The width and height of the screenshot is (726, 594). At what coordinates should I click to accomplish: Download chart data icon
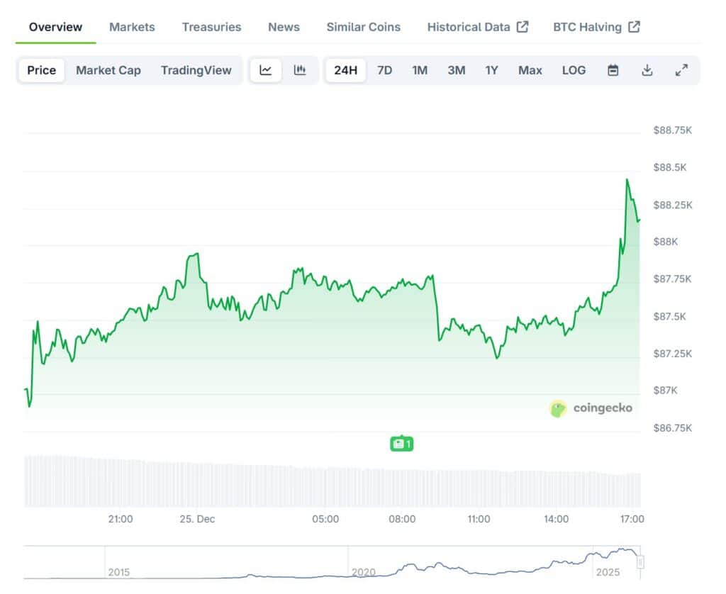tap(647, 70)
